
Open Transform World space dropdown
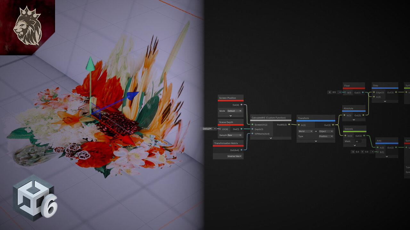[x=305, y=131]
